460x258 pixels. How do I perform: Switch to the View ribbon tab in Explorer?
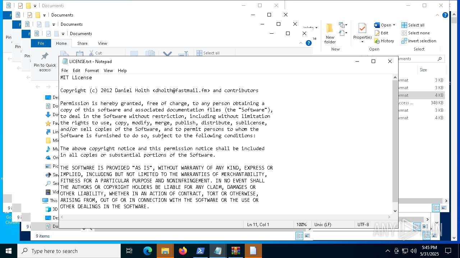click(x=102, y=43)
